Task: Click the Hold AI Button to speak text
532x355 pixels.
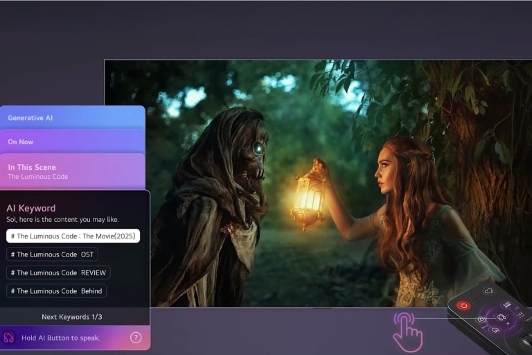Action: (61, 338)
